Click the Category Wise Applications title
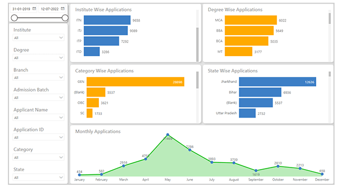The image size is (342, 189). [104, 71]
